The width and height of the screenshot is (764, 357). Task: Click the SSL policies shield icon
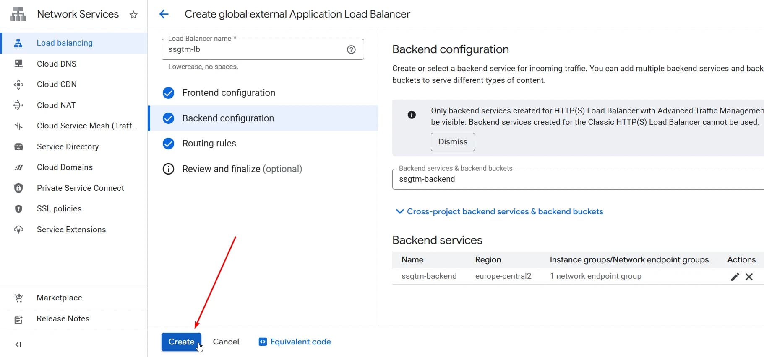tap(18, 209)
